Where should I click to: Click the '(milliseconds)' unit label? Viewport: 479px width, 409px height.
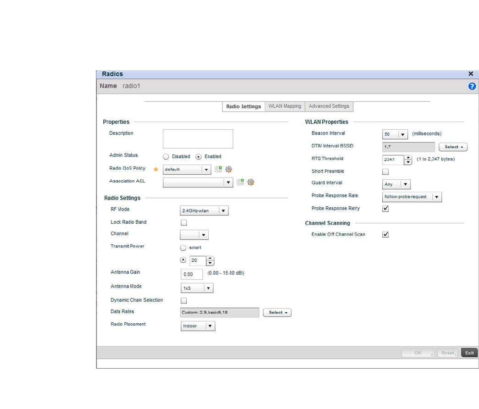point(427,134)
